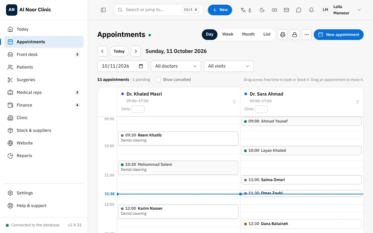Expand the All visits filter
Screen dimensions: 373x233
228,66
